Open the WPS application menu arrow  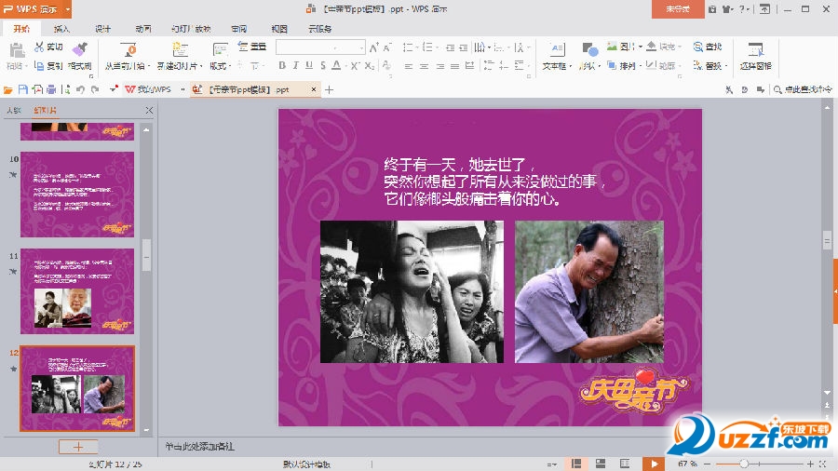click(x=67, y=8)
